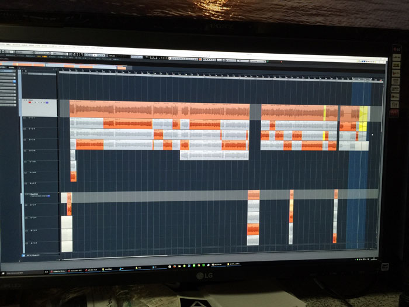Viewport: 409px width, 307px height.
Task: Focus the Windows taskbar search box
Action: [25, 273]
